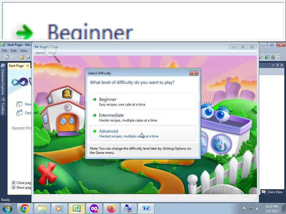The image size is (286, 214).
Task: Click the Intermediate option green arrow
Action: click(x=94, y=115)
